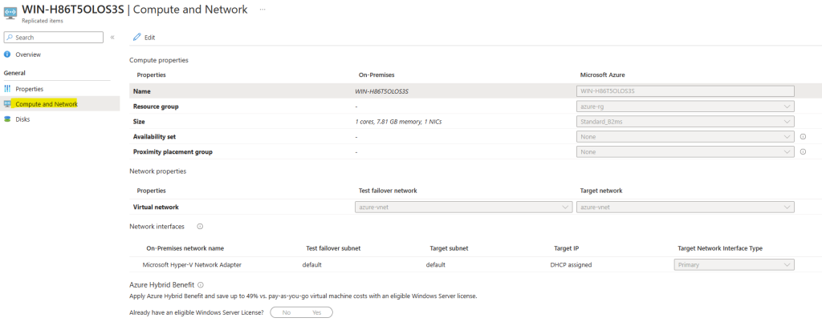Click the Microsoft Azure Name field WIN-H86T5OLOS3S

point(686,91)
